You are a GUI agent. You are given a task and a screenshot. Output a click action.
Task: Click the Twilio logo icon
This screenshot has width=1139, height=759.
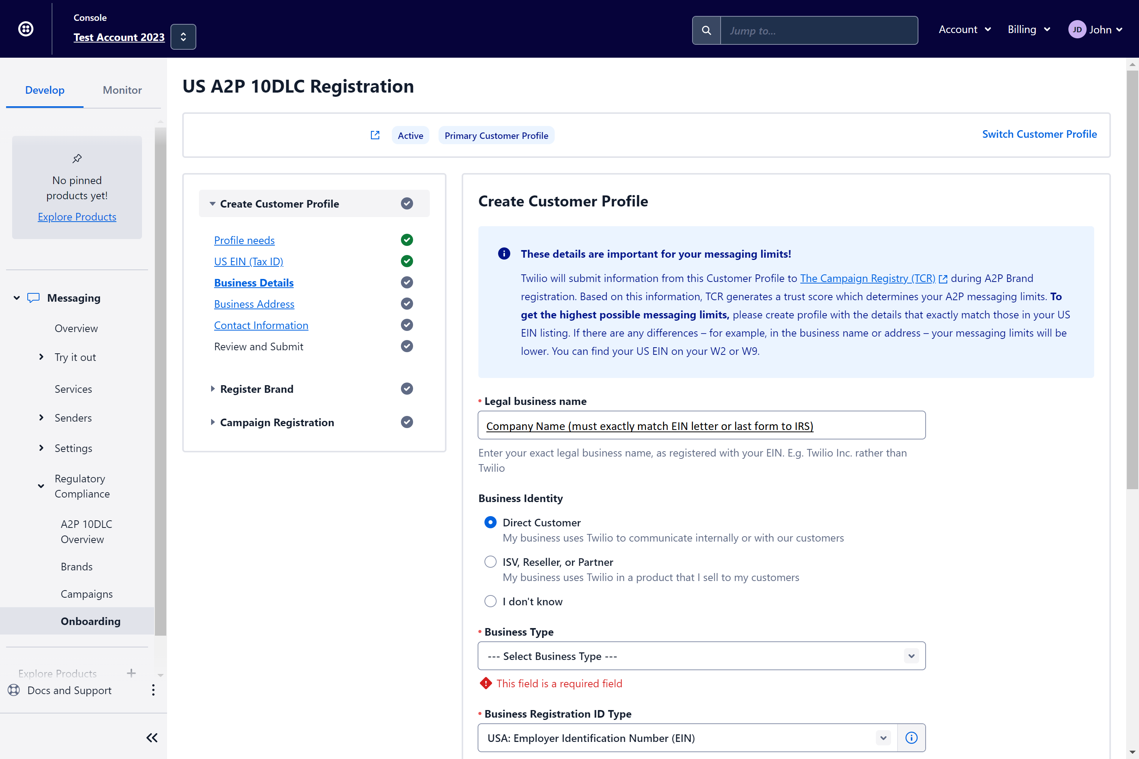pos(26,29)
